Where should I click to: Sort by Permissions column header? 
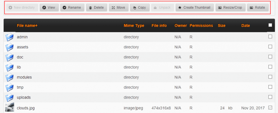point(201,26)
